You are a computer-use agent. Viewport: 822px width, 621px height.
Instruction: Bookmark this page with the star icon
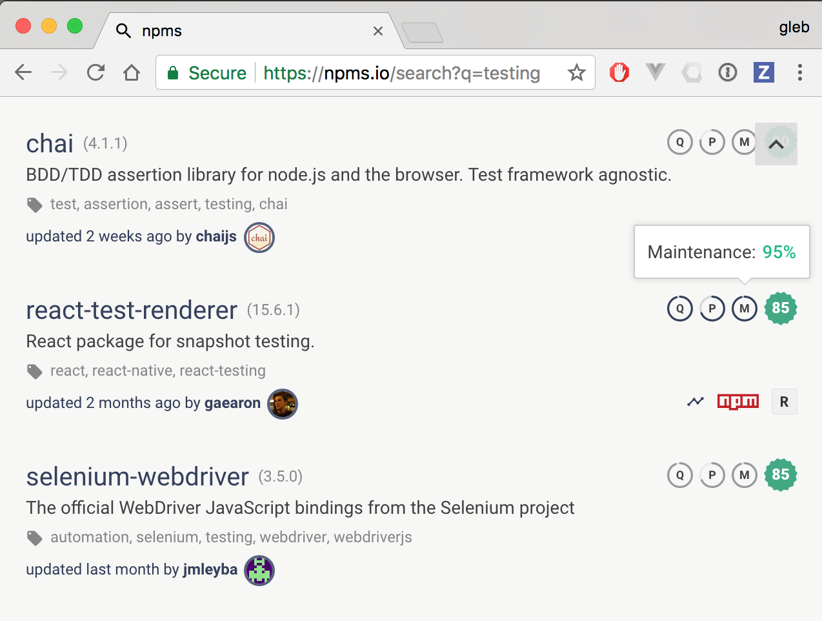tap(577, 72)
